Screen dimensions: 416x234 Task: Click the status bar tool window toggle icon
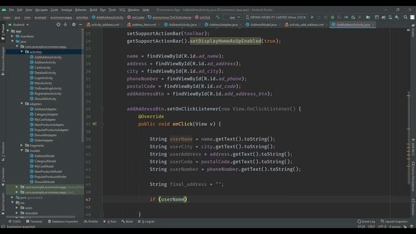tap(3, 227)
